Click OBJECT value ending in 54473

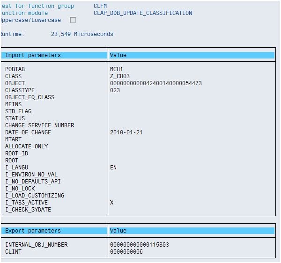tap(156, 83)
